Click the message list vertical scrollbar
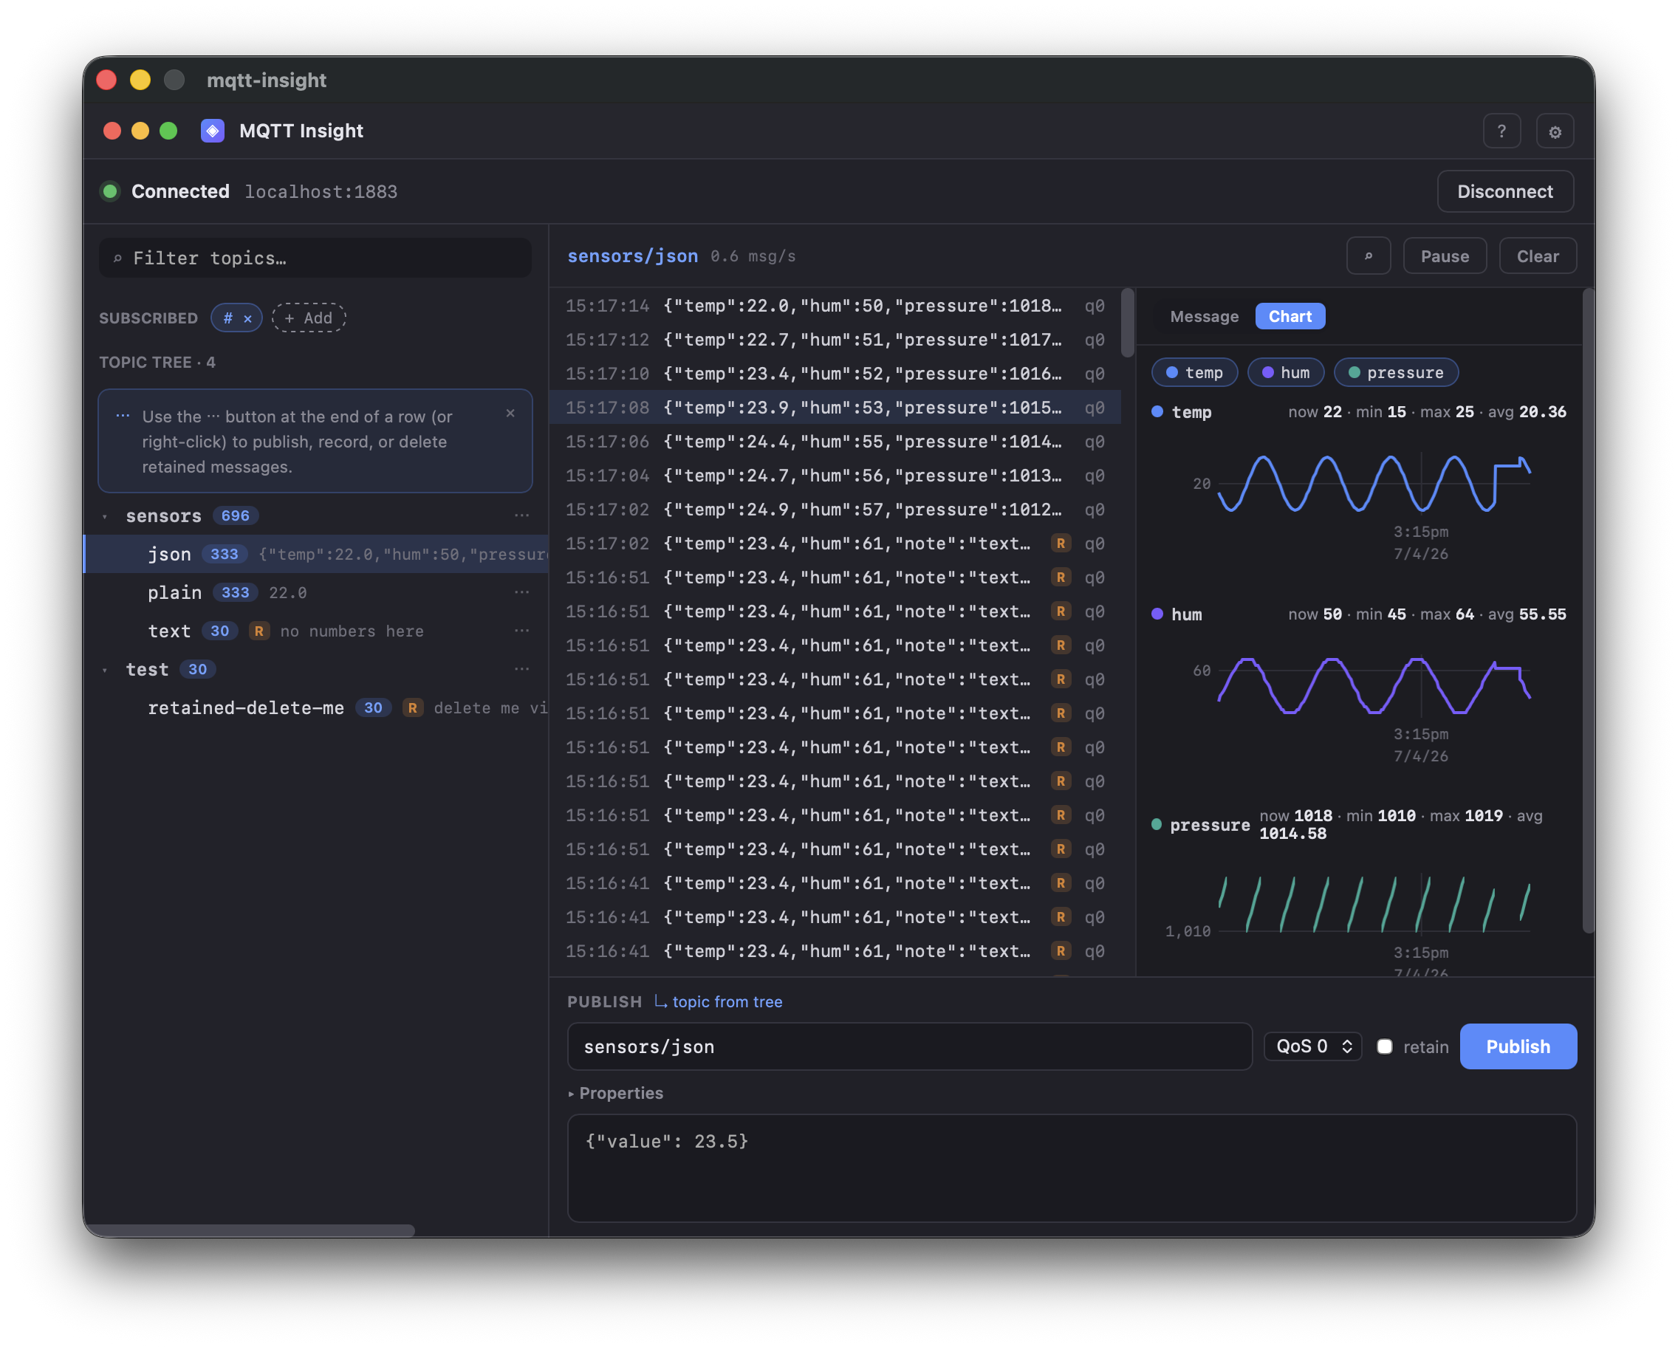 pyautogui.click(x=1127, y=323)
